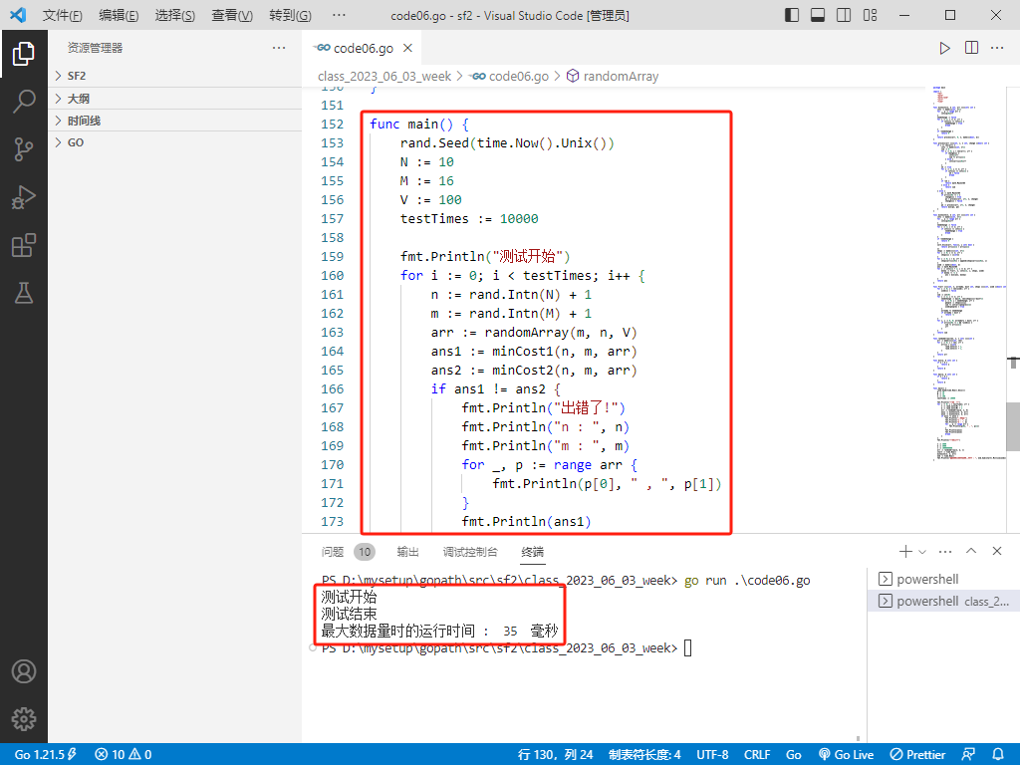Change CRLF end of line sequence
This screenshot has width=1020, height=765.
pos(757,754)
